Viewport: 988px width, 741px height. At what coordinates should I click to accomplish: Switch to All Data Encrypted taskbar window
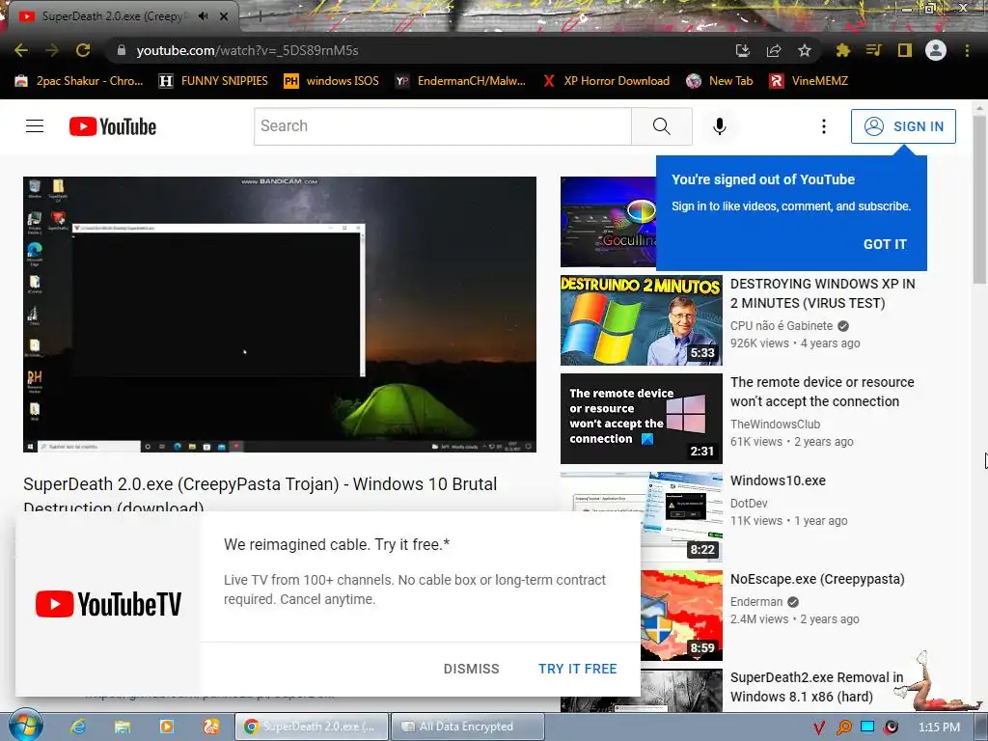click(x=467, y=727)
